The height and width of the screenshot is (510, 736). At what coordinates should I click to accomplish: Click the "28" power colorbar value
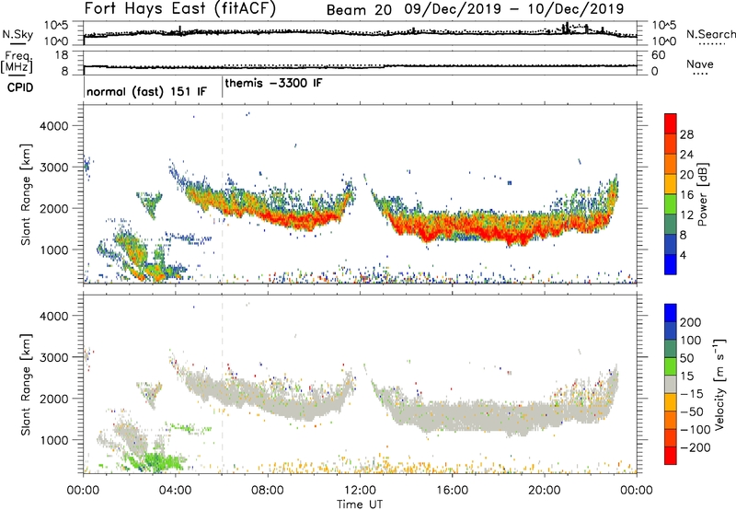pos(686,134)
